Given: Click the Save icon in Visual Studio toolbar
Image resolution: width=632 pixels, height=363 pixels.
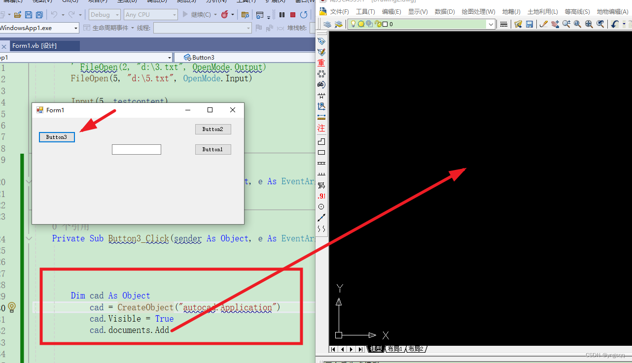Looking at the screenshot, I should pos(29,15).
